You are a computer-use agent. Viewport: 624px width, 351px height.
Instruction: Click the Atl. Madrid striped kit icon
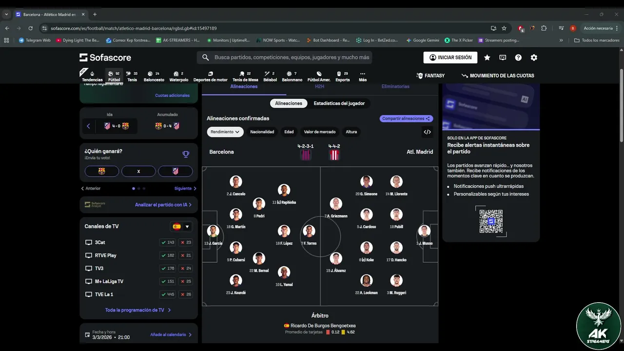[x=334, y=155]
